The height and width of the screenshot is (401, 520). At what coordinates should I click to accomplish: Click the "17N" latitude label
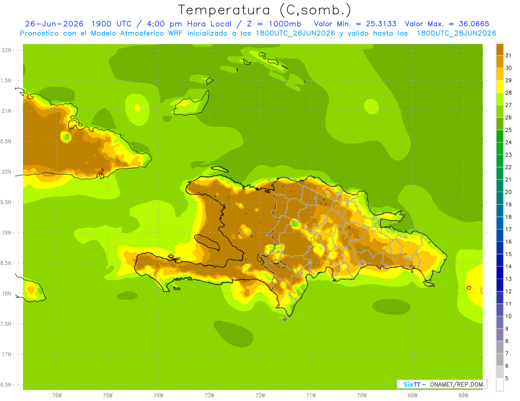click(6, 354)
